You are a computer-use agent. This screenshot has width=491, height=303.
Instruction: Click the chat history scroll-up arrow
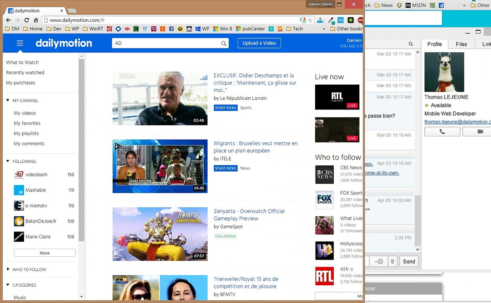418,53
